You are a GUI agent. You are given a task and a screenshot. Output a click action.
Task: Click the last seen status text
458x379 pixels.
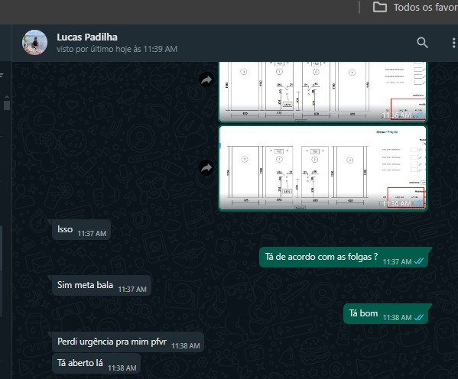[x=117, y=49]
